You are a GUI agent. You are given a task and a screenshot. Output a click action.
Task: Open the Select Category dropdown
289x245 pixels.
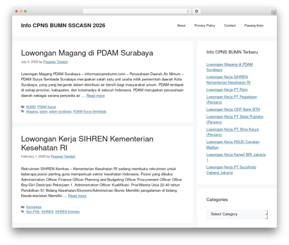click(x=237, y=214)
